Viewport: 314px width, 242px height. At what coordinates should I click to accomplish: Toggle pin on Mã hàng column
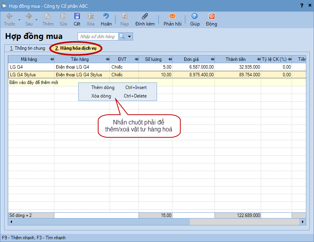coord(52,59)
